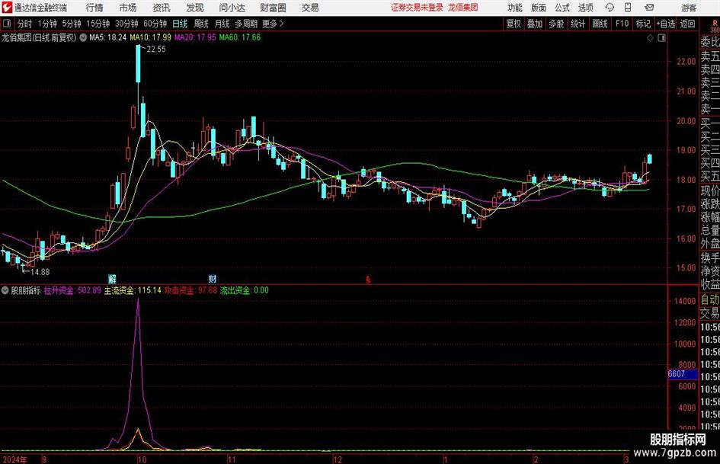Viewport: 720px width, 464px height.
Task: Click 拉升资金: 502.89 indicator value
Action: pos(72,290)
